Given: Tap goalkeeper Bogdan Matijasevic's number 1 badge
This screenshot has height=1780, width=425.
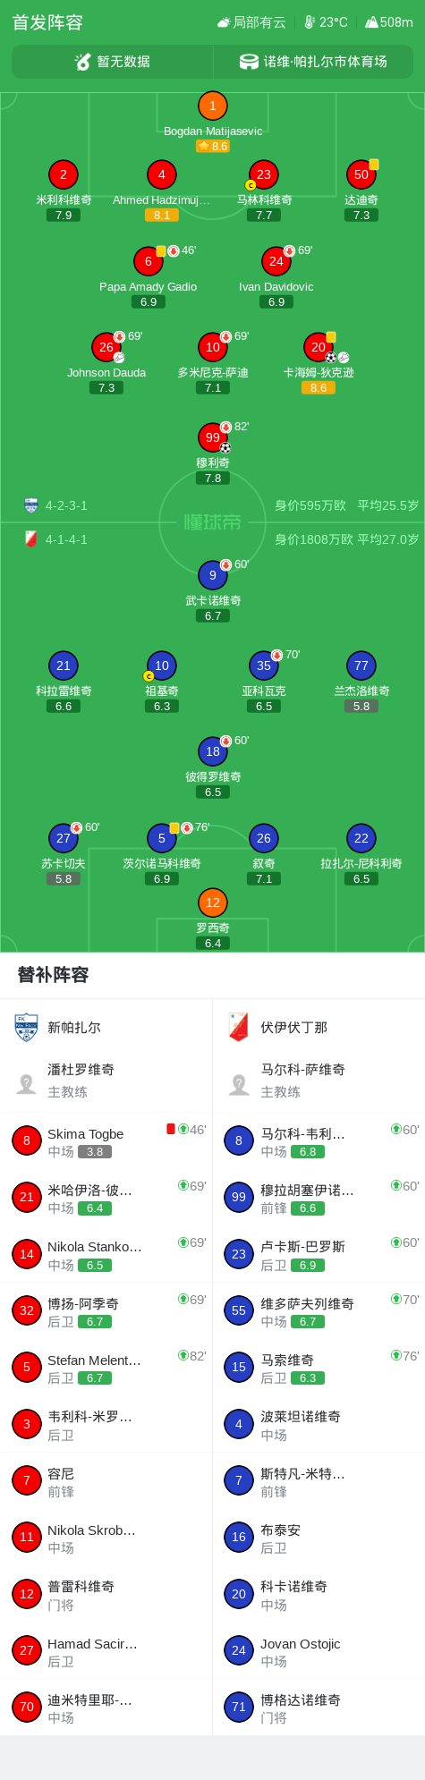Looking at the screenshot, I should coord(212,106).
